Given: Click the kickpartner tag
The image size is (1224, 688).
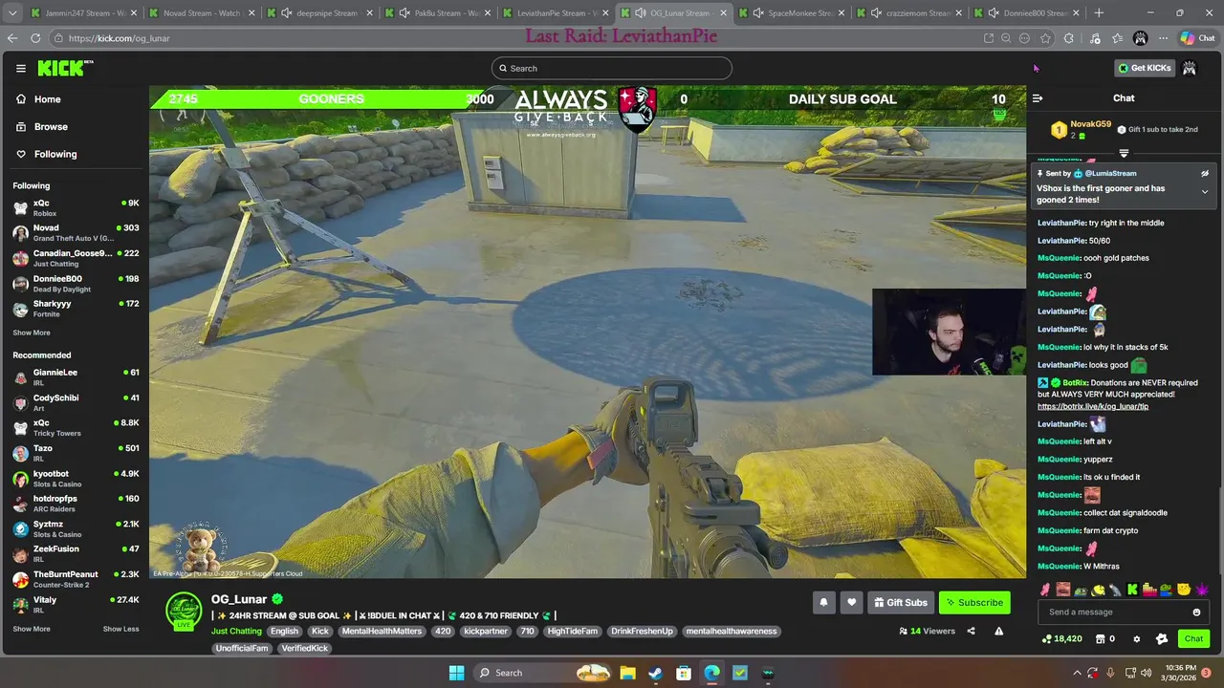Looking at the screenshot, I should 486,632.
